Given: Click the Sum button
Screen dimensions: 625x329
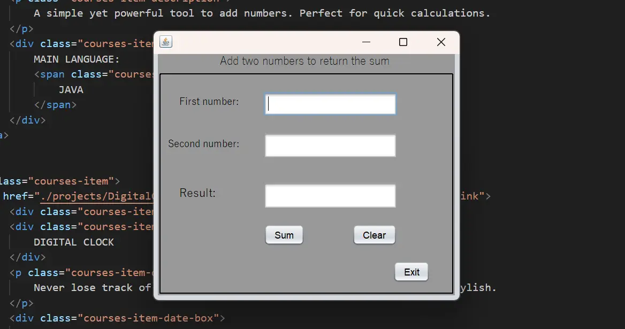Looking at the screenshot, I should click(x=284, y=235).
